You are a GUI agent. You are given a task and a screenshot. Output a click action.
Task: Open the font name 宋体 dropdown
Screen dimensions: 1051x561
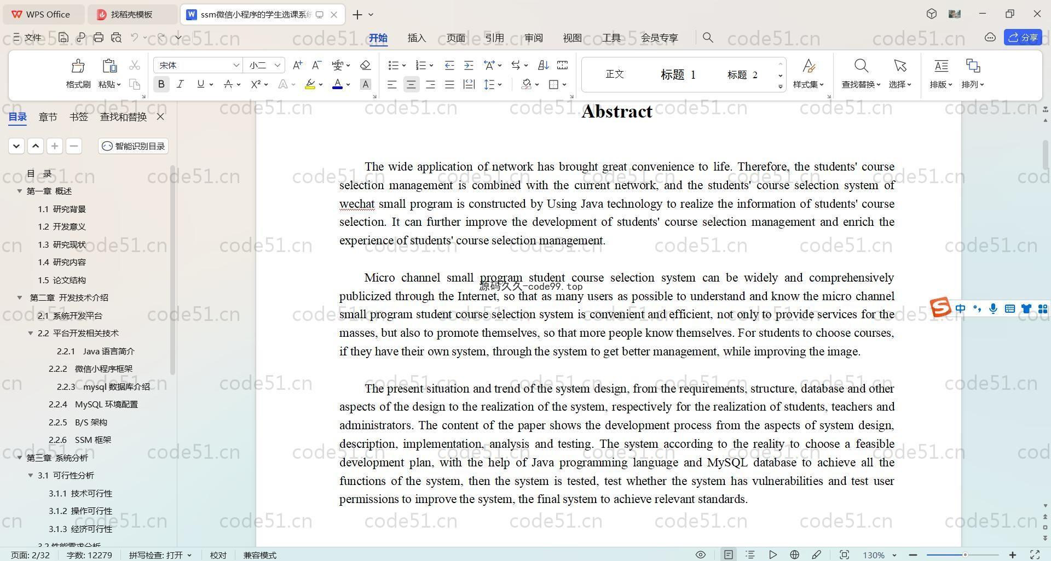point(236,66)
